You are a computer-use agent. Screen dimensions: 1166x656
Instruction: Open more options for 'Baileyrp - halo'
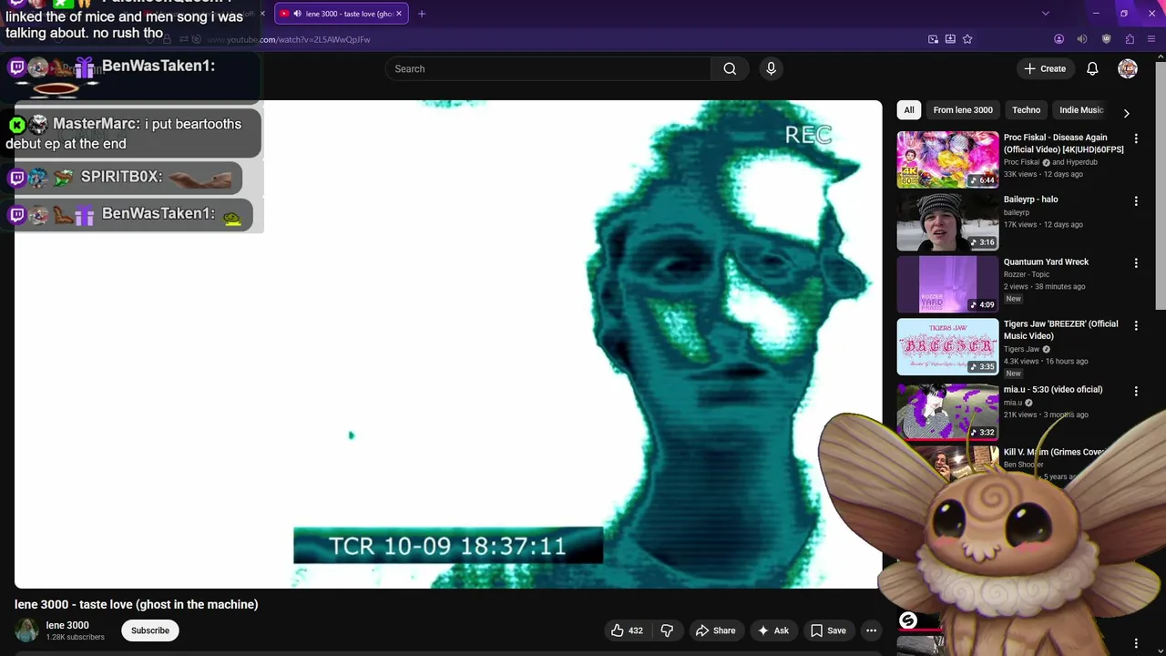pyautogui.click(x=1136, y=200)
